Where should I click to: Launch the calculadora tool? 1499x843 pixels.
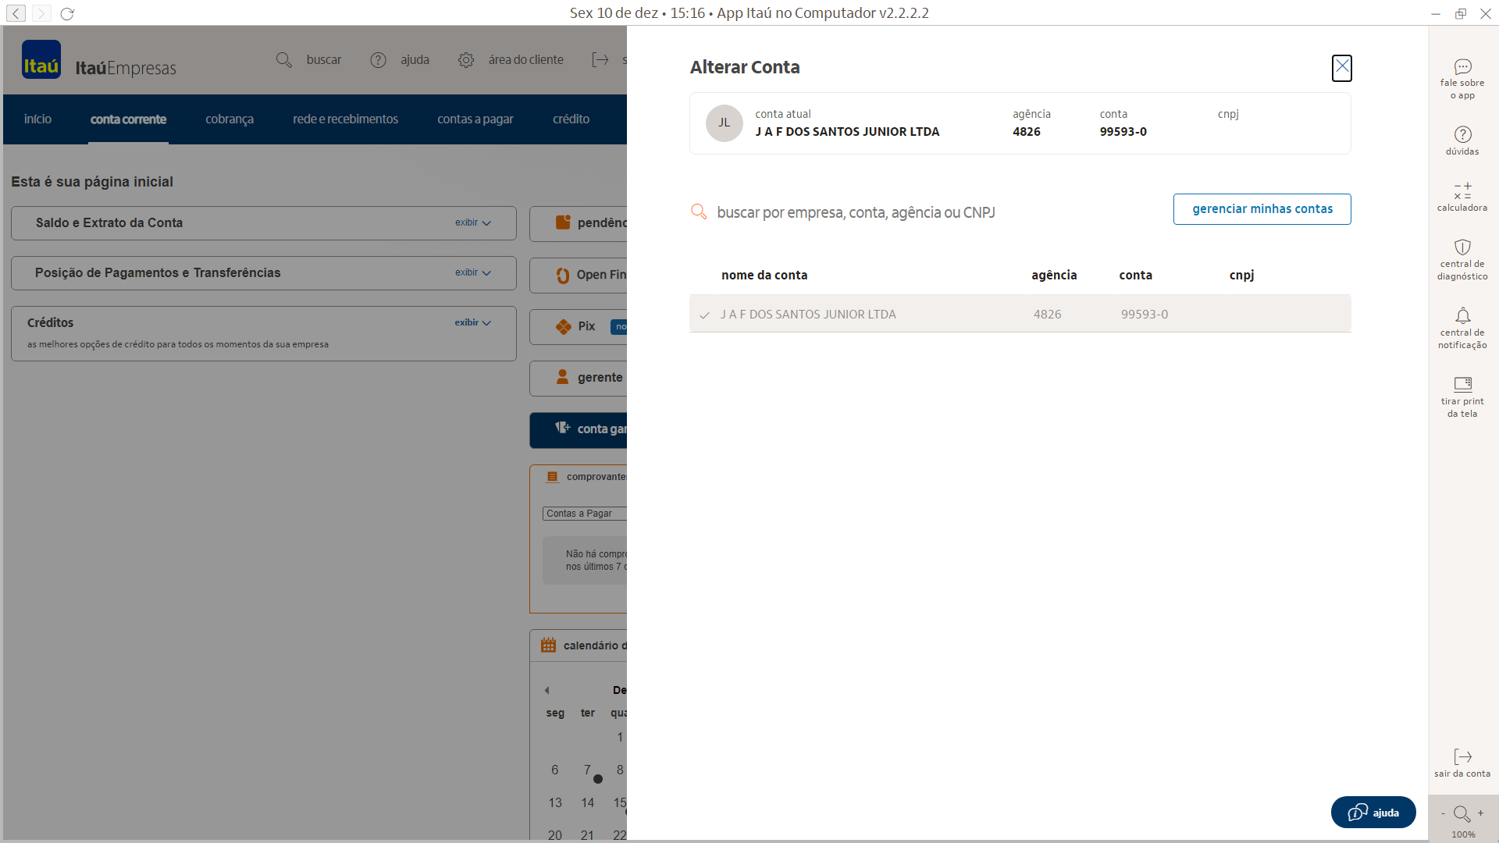tap(1462, 192)
